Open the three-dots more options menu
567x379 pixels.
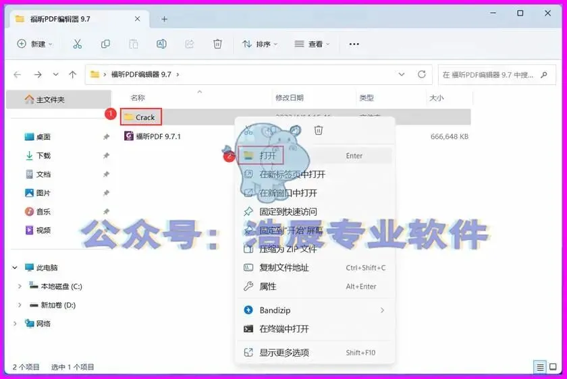point(354,44)
